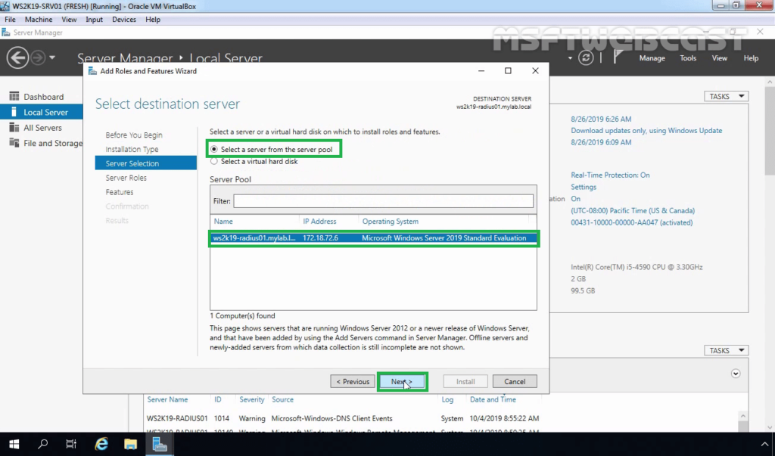Sort events by Server Name column
Viewport: 775px width, 456px height.
(x=167, y=399)
